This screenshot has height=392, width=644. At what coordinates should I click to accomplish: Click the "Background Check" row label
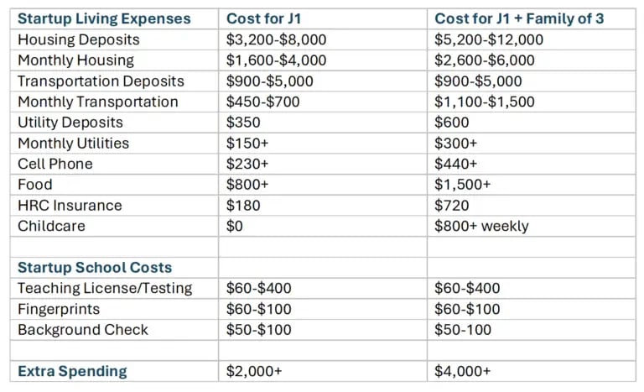(83, 330)
